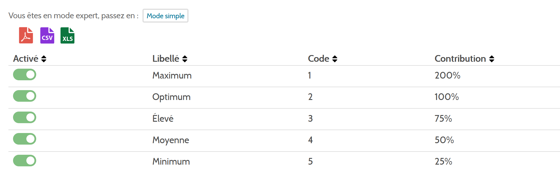
Task: Download the CSV export file
Action: 47,35
